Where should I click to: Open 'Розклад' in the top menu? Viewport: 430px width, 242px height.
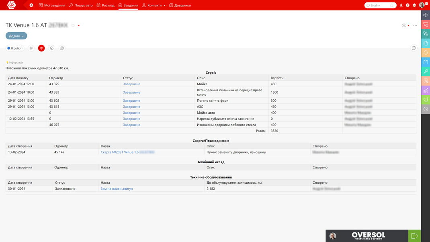tap(106, 5)
